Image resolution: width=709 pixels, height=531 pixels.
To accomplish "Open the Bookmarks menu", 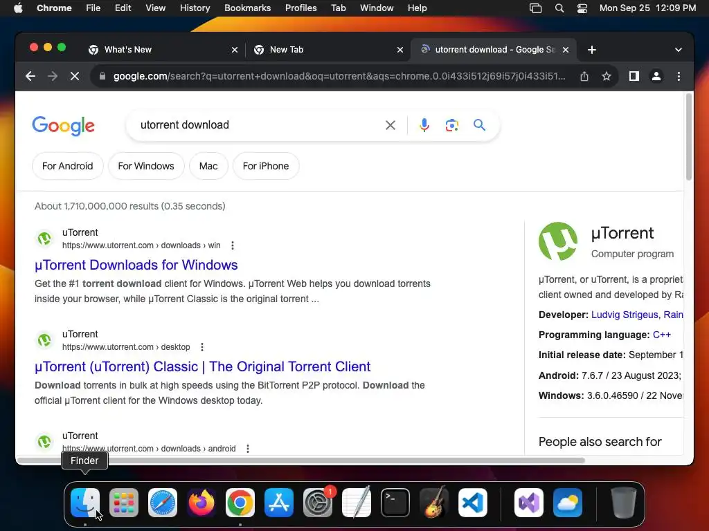I will [247, 8].
